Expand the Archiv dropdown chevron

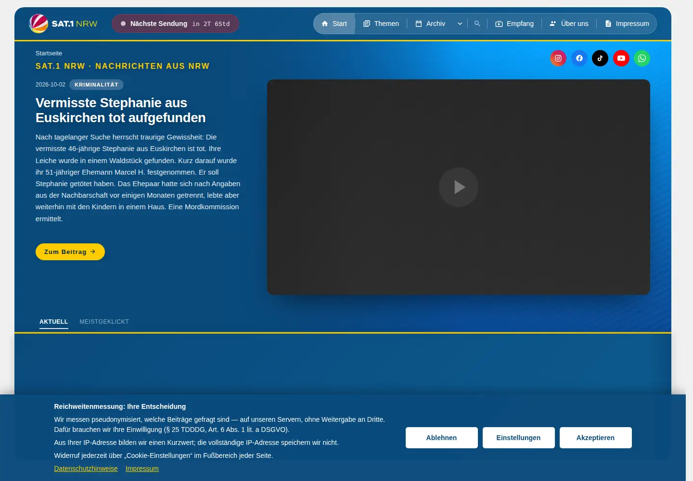[x=460, y=24]
